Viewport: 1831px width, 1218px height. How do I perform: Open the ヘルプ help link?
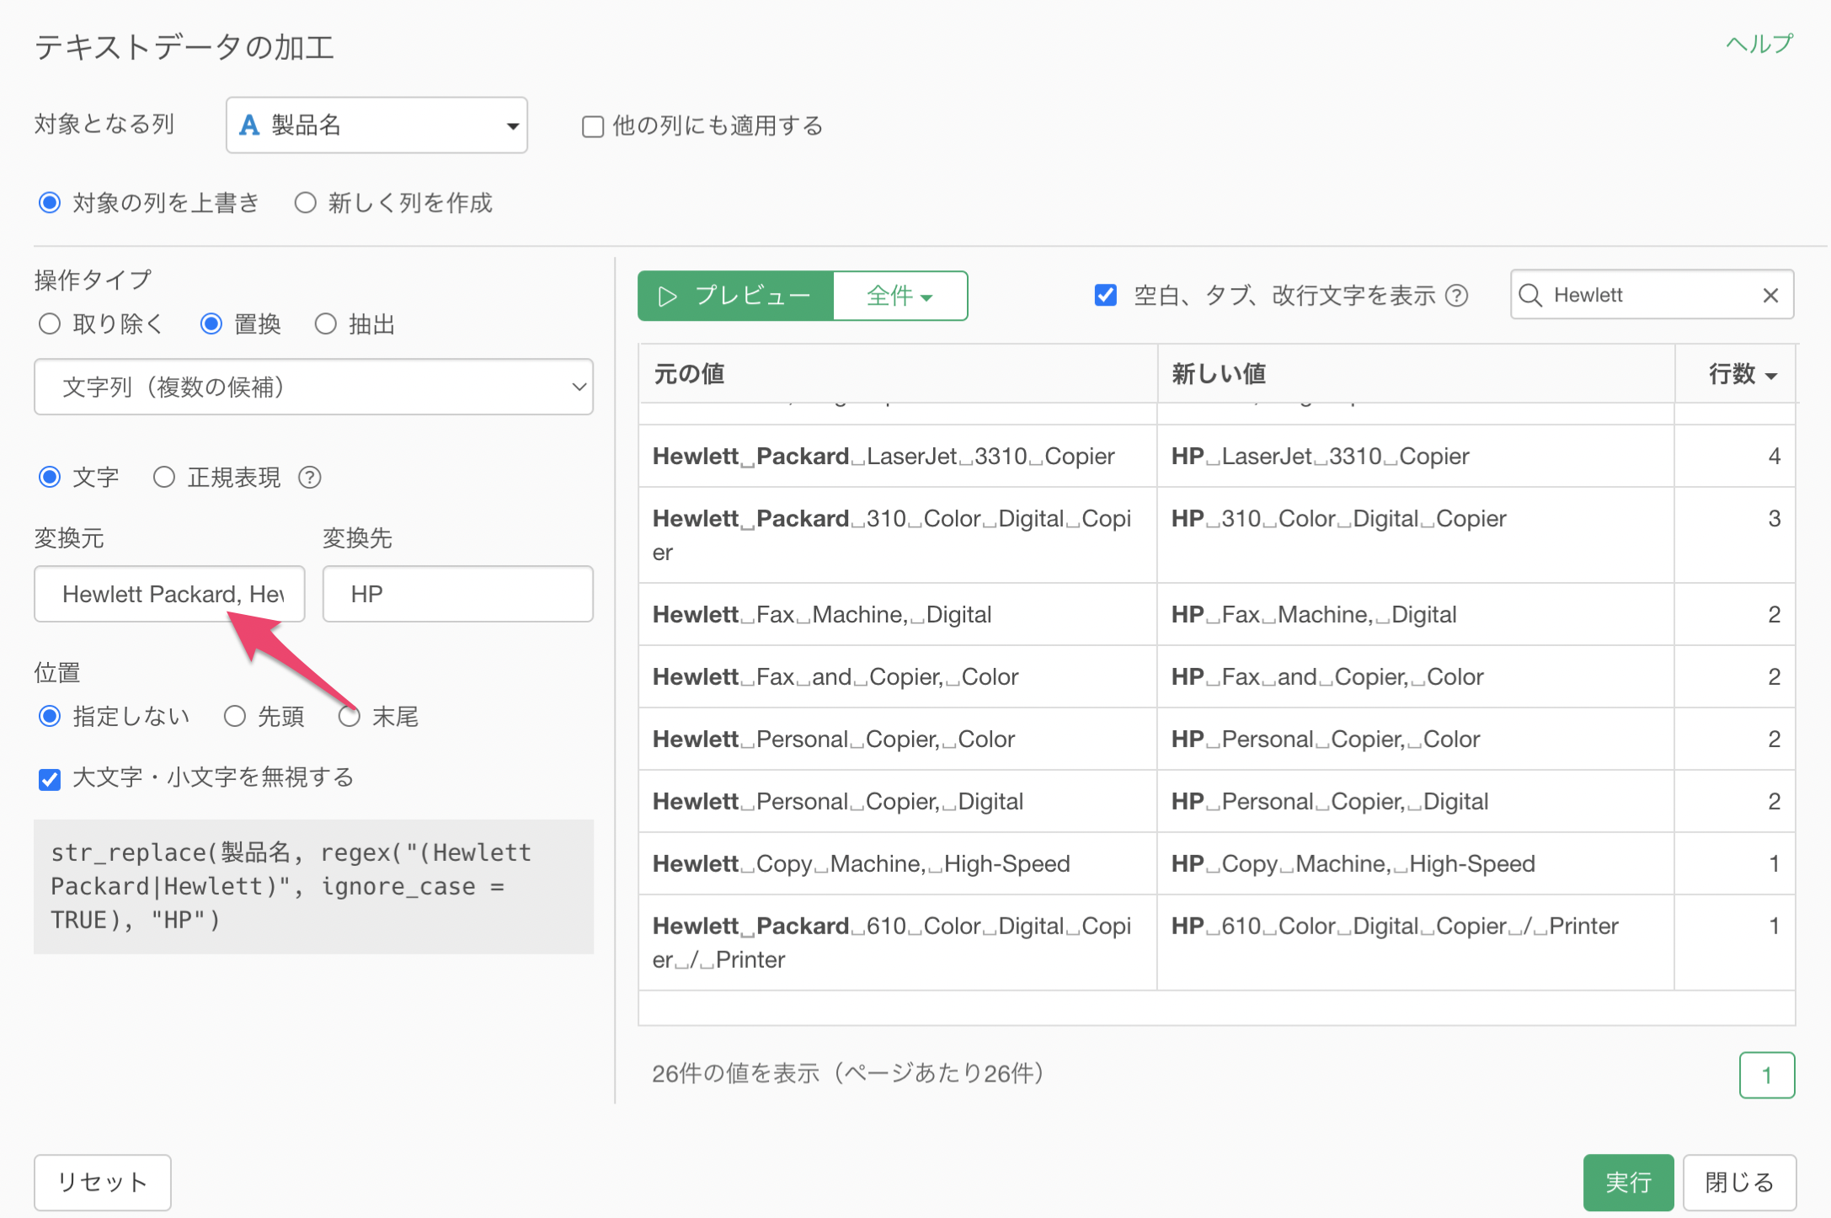tap(1759, 44)
